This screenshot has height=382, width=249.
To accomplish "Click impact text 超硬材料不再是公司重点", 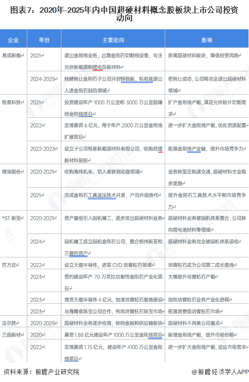I will [194, 323].
